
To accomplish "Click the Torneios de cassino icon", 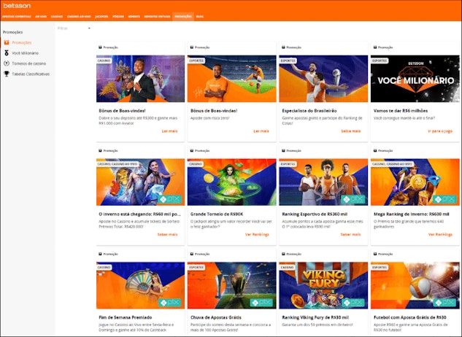I will tap(7, 63).
